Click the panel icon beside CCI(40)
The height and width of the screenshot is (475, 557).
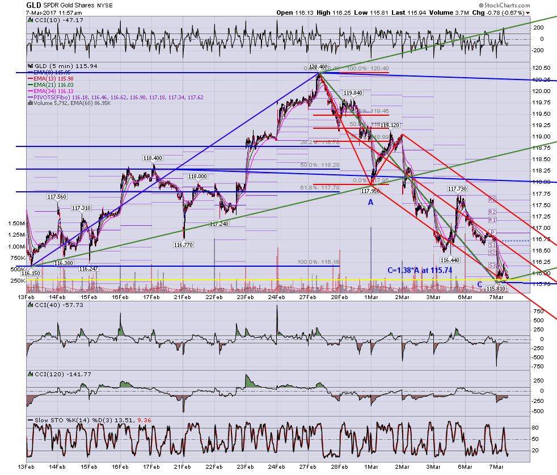point(31,305)
